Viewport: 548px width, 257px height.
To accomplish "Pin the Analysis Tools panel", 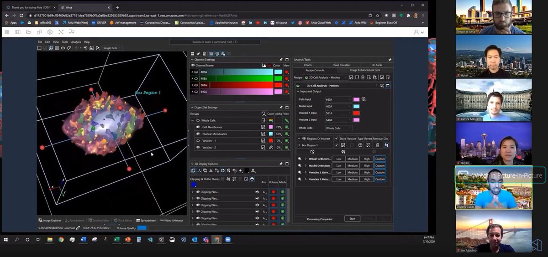I will 390,60.
